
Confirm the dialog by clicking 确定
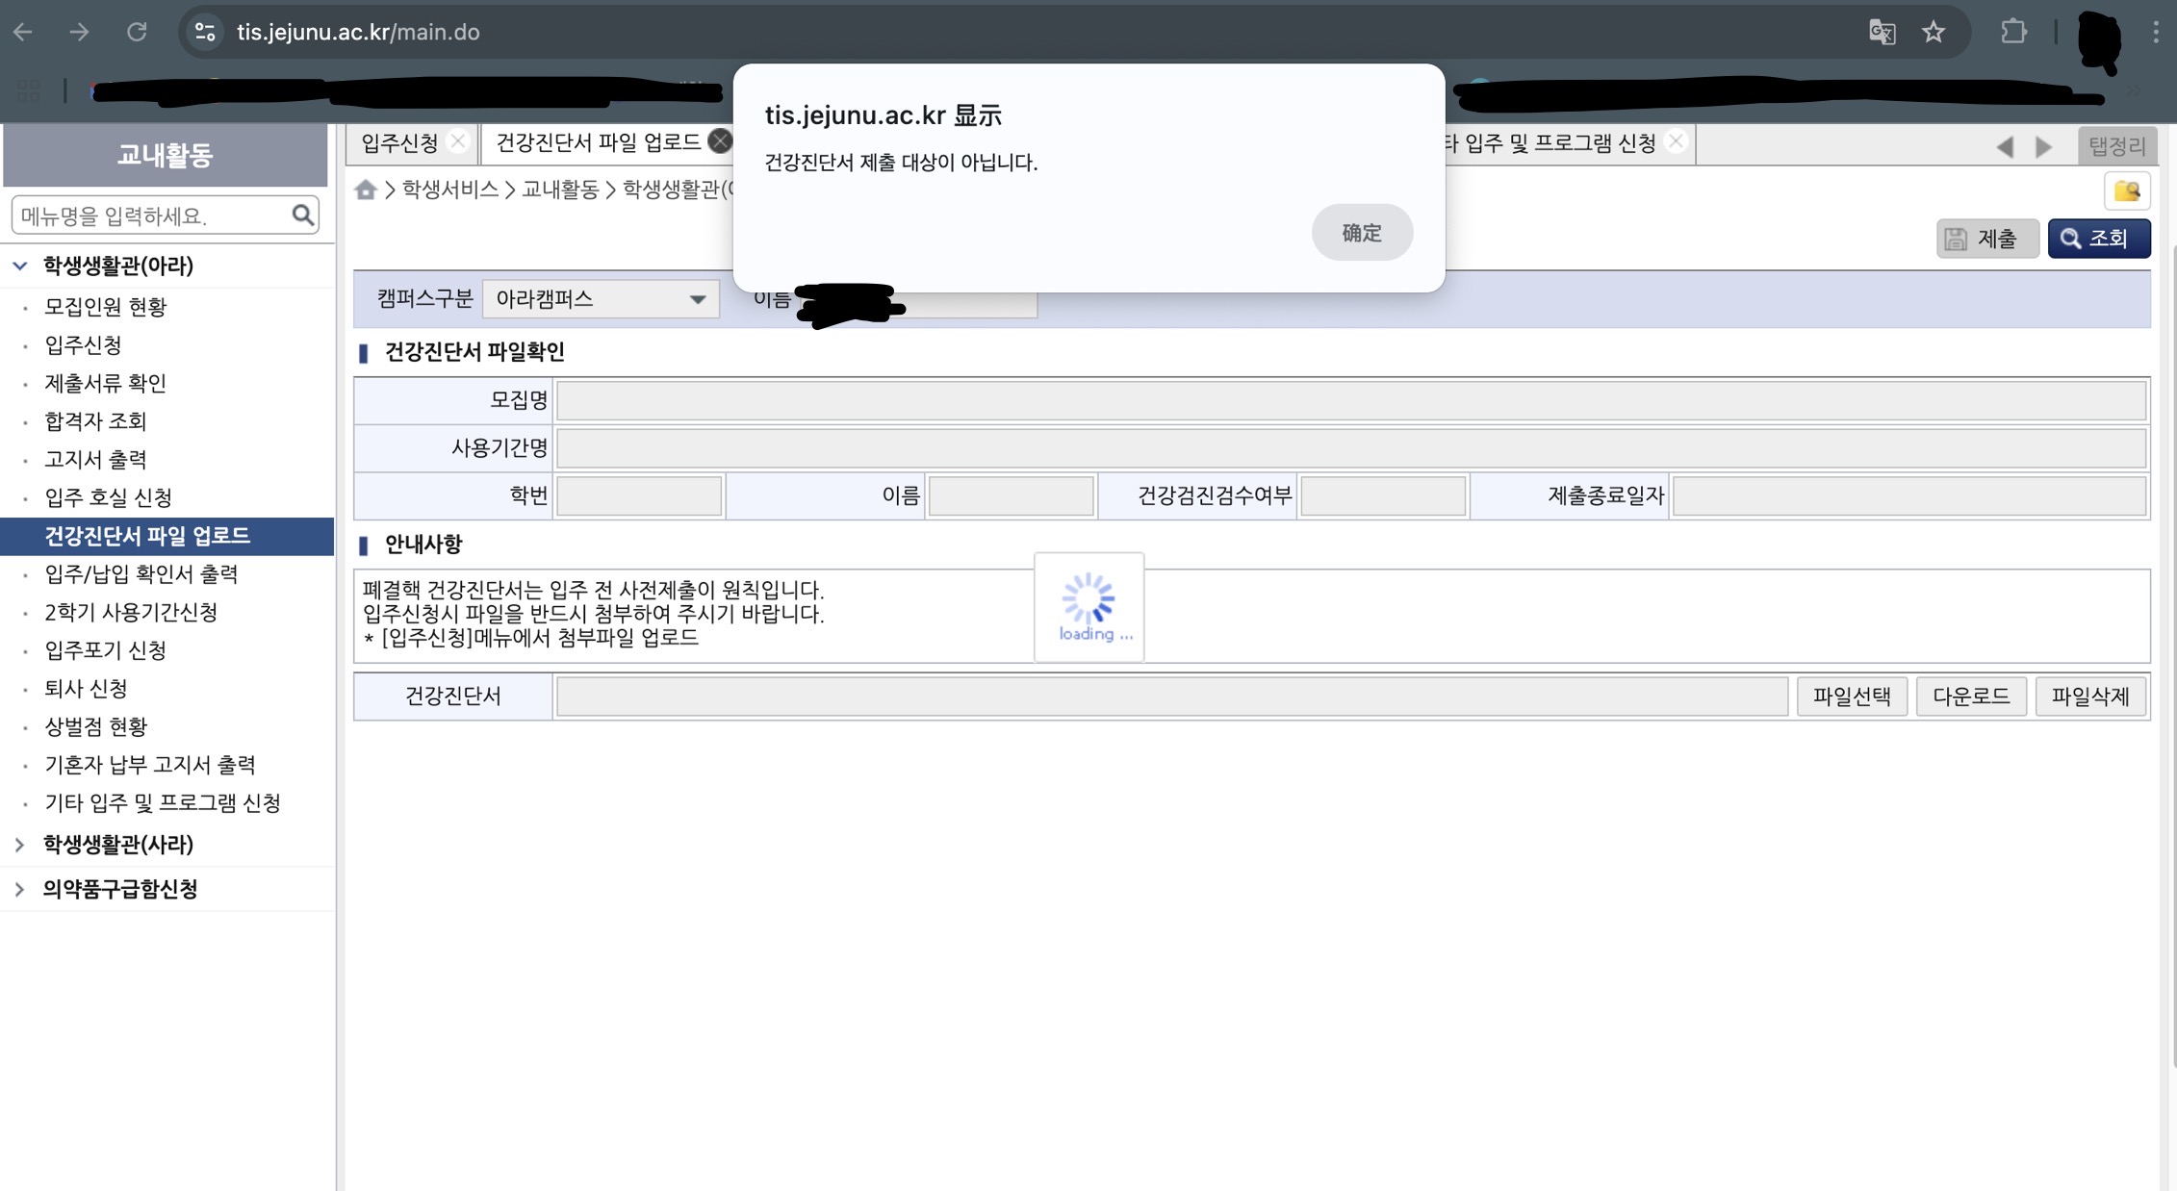(1362, 232)
